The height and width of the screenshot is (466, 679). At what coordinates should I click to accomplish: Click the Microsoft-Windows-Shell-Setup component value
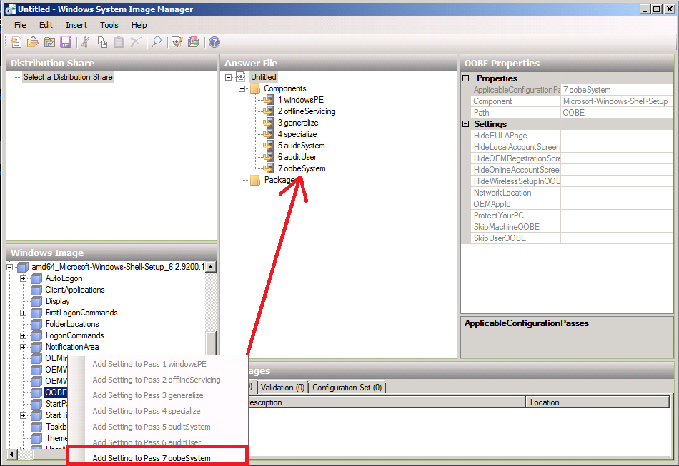coord(615,101)
